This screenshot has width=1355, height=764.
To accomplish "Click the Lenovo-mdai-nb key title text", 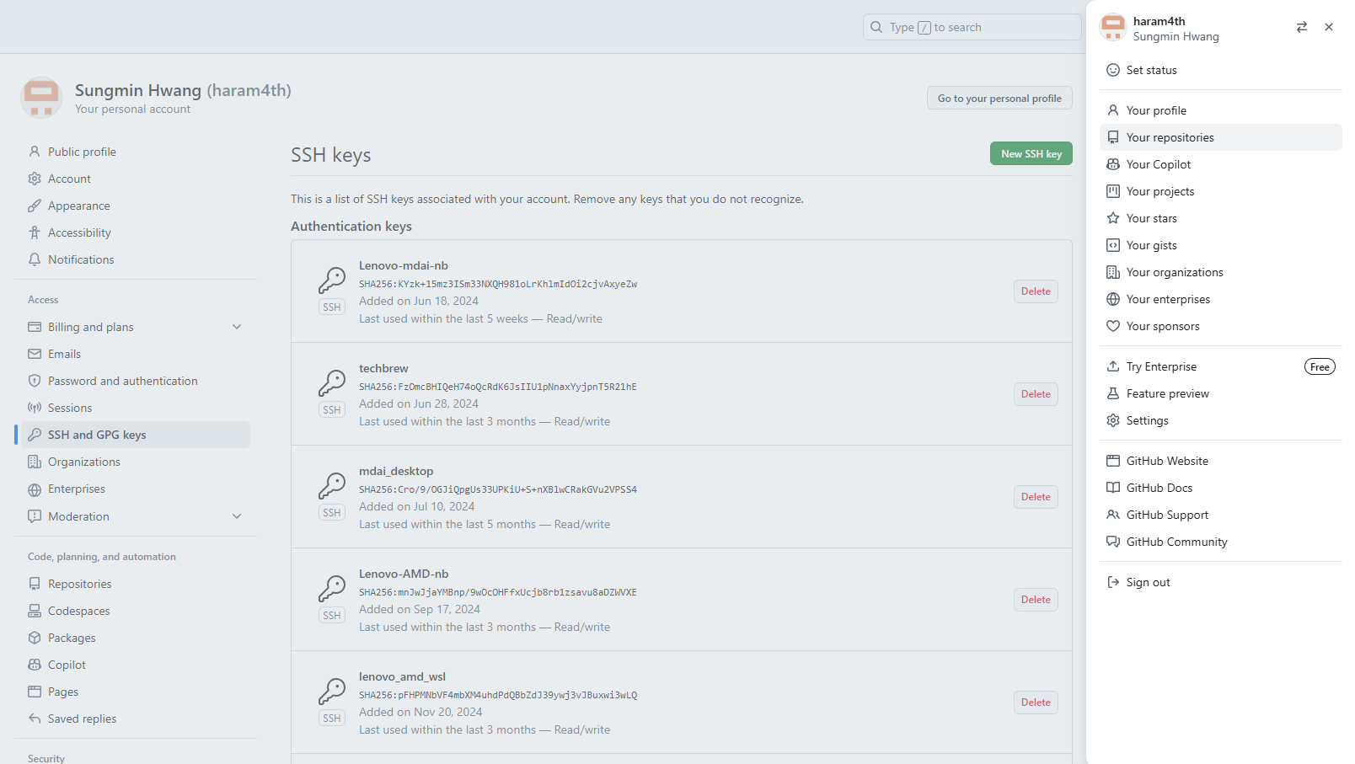I will coord(404,265).
